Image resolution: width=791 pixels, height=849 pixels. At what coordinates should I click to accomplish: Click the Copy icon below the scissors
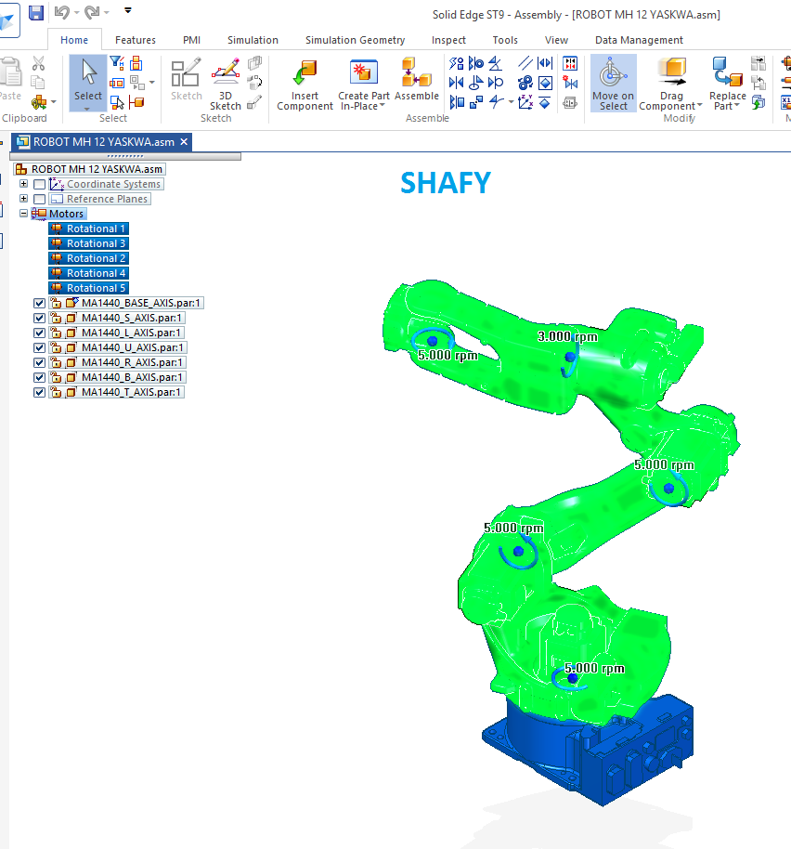37,83
